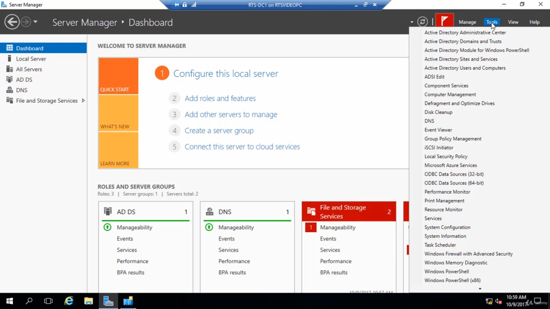Click Create a server group link
The width and height of the screenshot is (550, 309).
(219, 131)
